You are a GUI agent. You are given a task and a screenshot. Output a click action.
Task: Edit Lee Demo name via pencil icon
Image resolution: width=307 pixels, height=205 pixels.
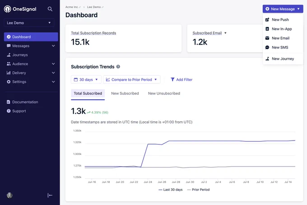pyautogui.click(x=102, y=7)
